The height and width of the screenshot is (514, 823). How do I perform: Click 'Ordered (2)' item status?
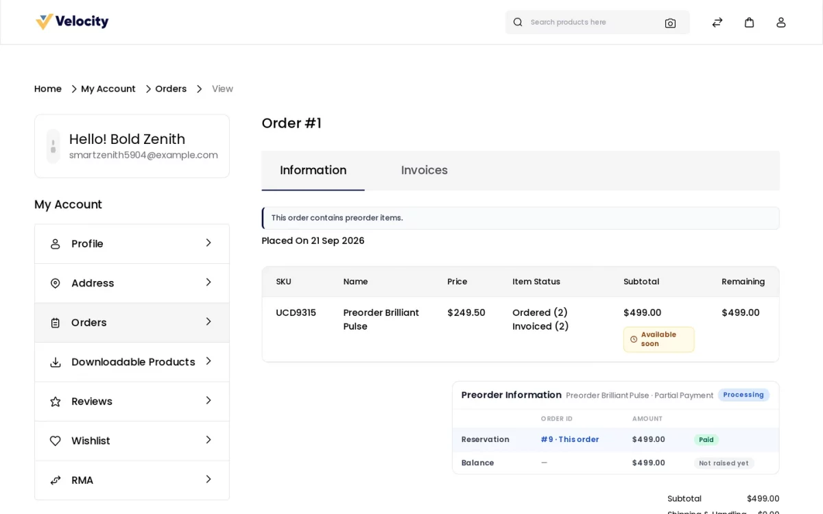pyautogui.click(x=540, y=313)
